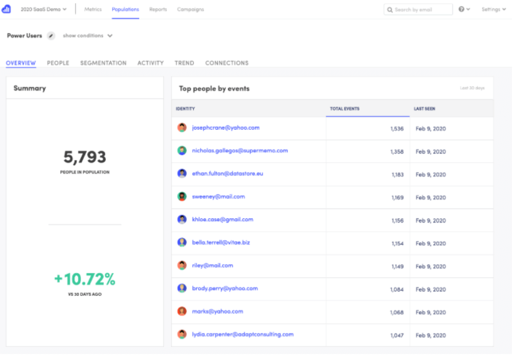
Task: Open Campaigns in top navigation
Action: [x=190, y=9]
